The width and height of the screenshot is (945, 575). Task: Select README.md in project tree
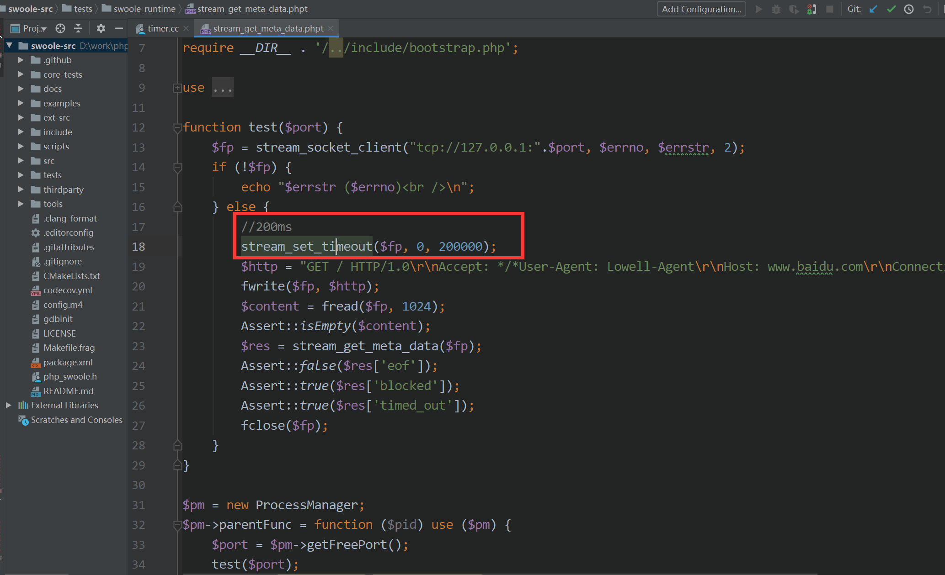tap(68, 391)
